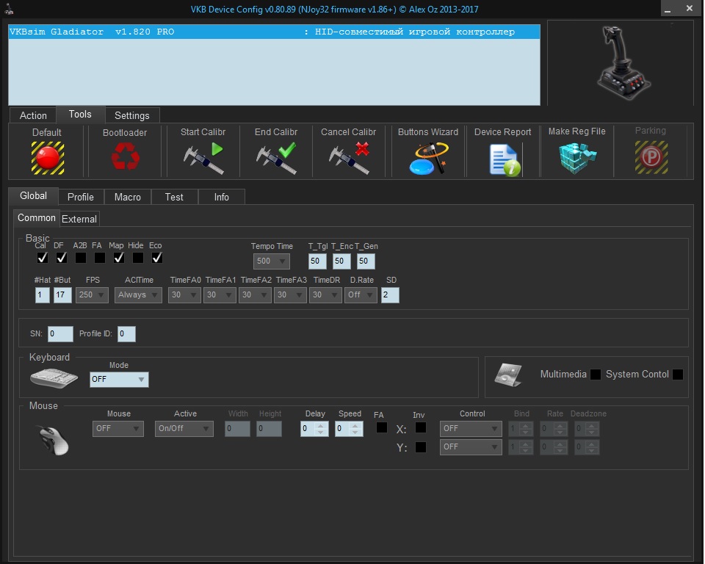Select the Common sub-tab
The height and width of the screenshot is (564, 705).
tap(37, 217)
